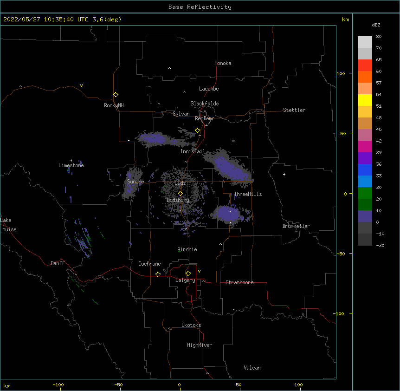This screenshot has height=391, width=400.
Task: Click the 80 value on dBZ scale
Action: pos(379,37)
